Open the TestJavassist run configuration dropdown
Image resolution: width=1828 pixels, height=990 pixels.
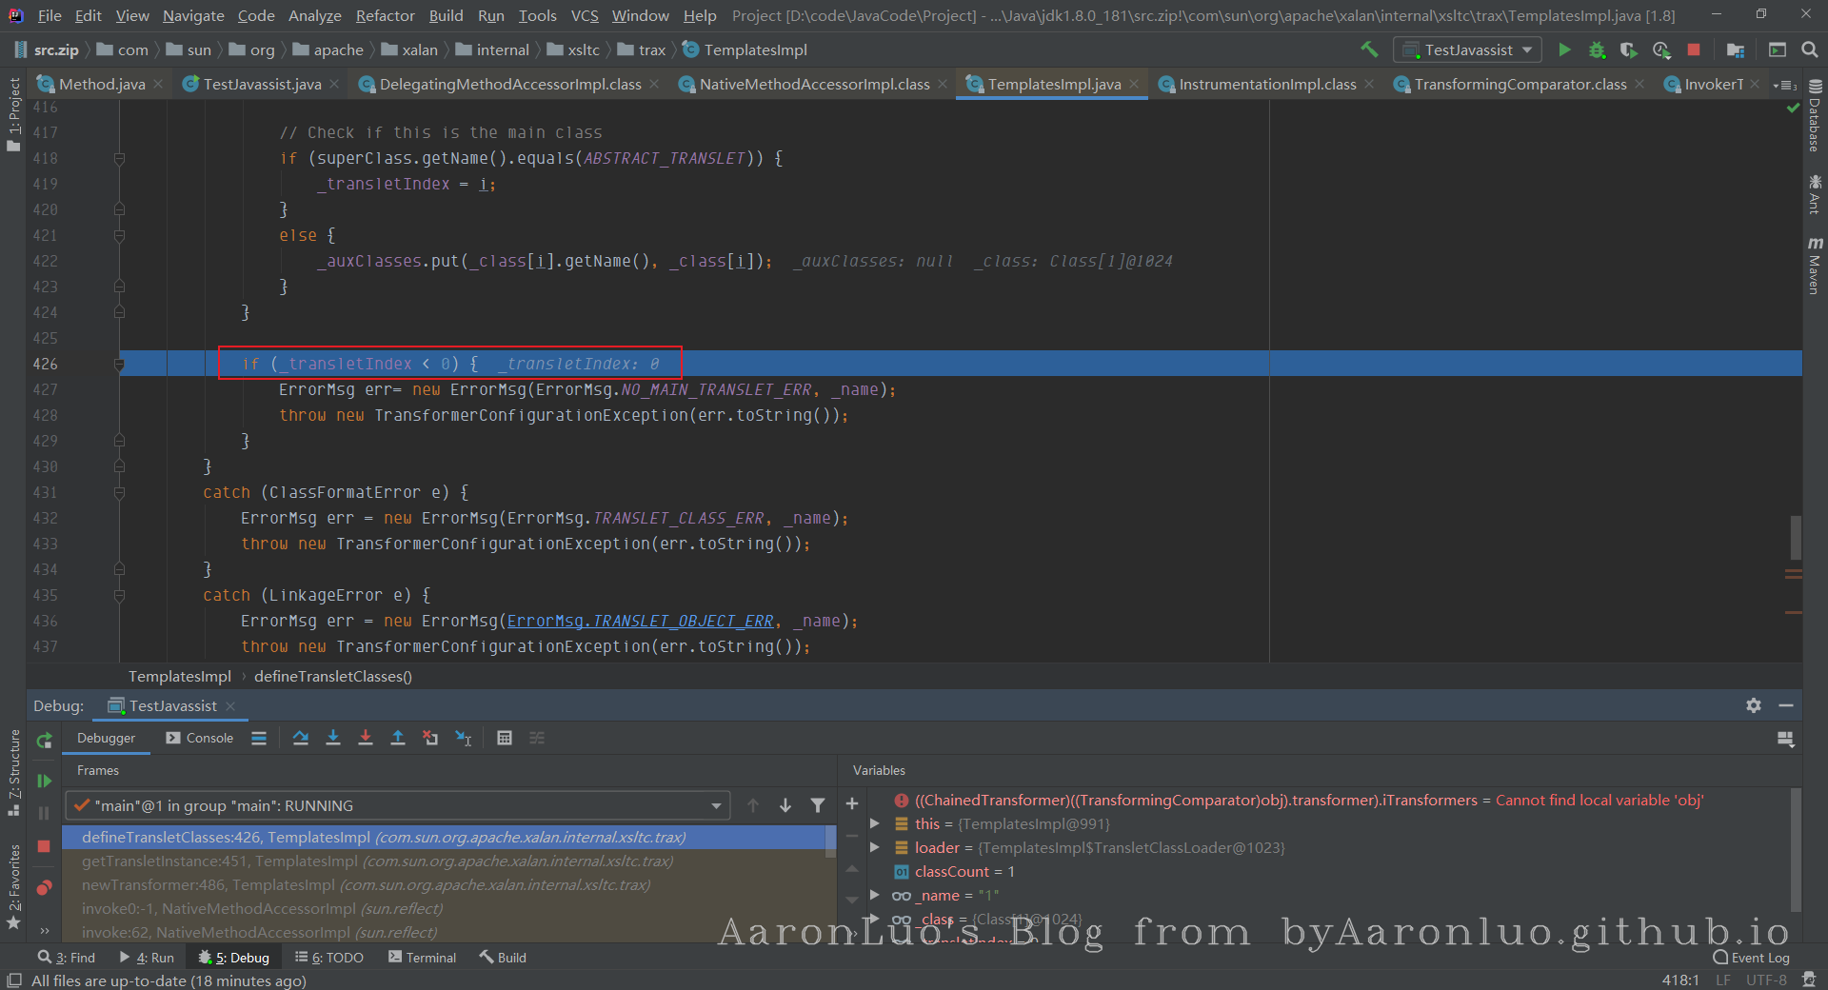coord(1467,49)
